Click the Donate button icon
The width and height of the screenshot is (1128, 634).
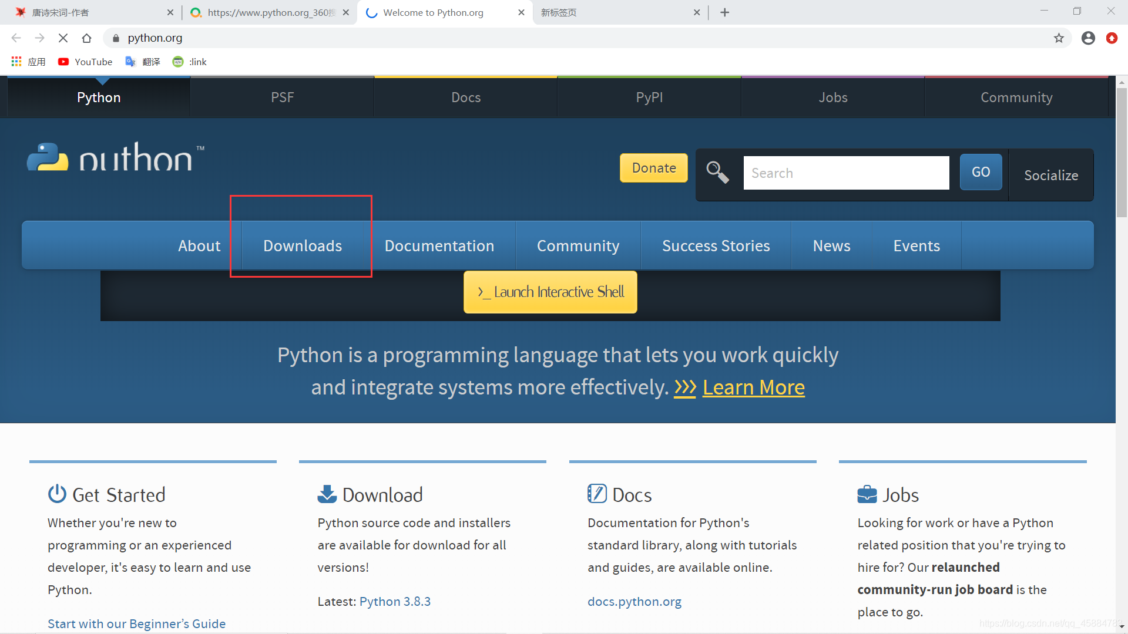(x=653, y=167)
